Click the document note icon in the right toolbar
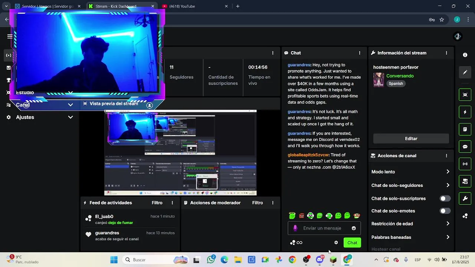Viewport: 475px width, 267px height. [465, 129]
